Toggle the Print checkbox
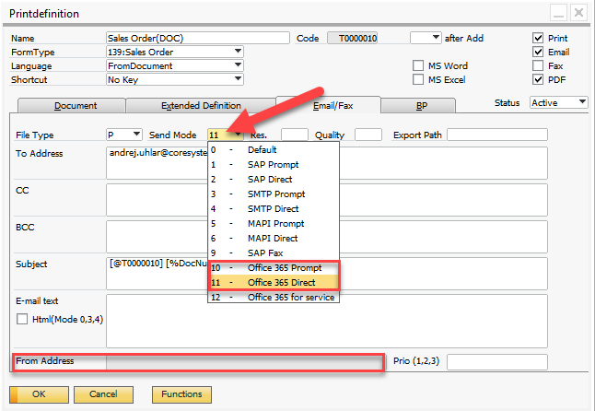 (538, 38)
